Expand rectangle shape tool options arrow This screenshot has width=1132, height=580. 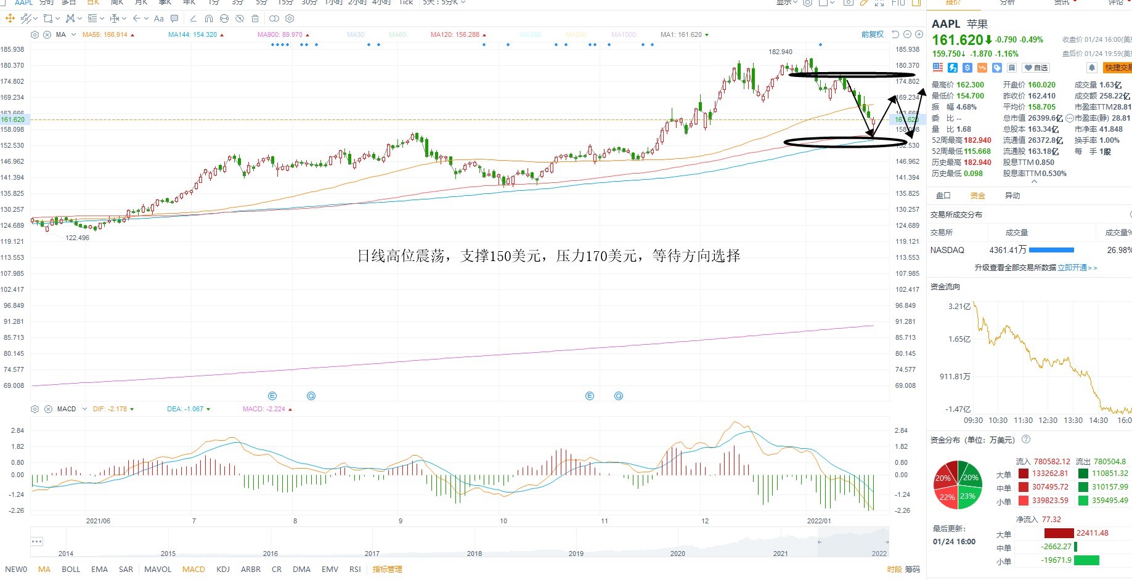pyautogui.click(x=57, y=18)
